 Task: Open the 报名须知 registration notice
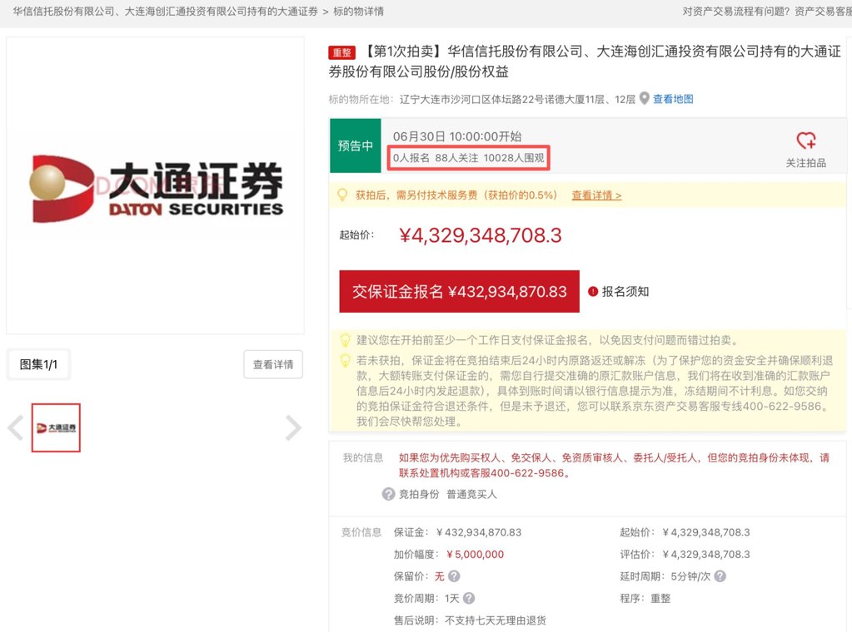point(625,291)
